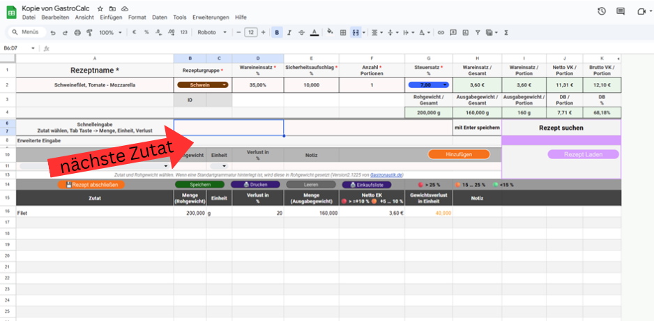Click the move to folder icon
The height and width of the screenshot is (321, 654).
point(112,9)
